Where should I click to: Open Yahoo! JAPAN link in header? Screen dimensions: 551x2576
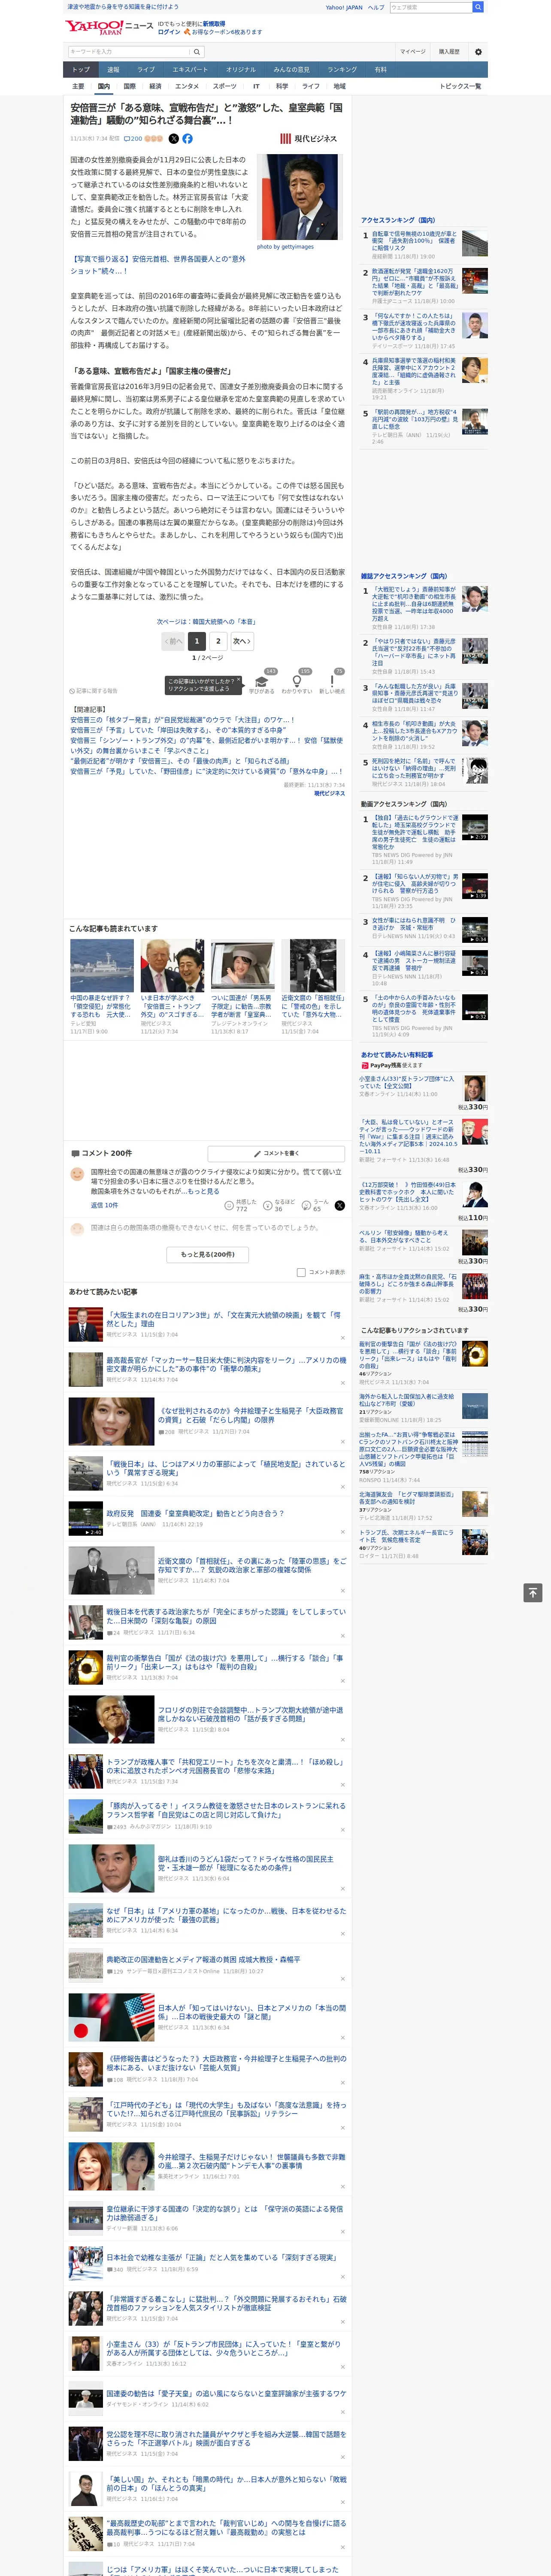coord(344,7)
